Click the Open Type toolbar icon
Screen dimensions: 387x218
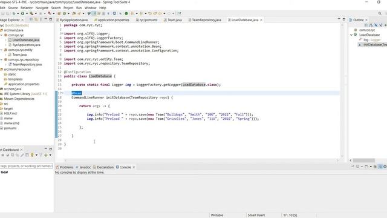74,13
